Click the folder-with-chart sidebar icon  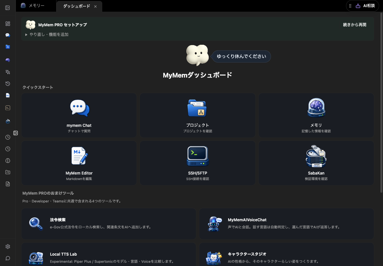click(8, 172)
